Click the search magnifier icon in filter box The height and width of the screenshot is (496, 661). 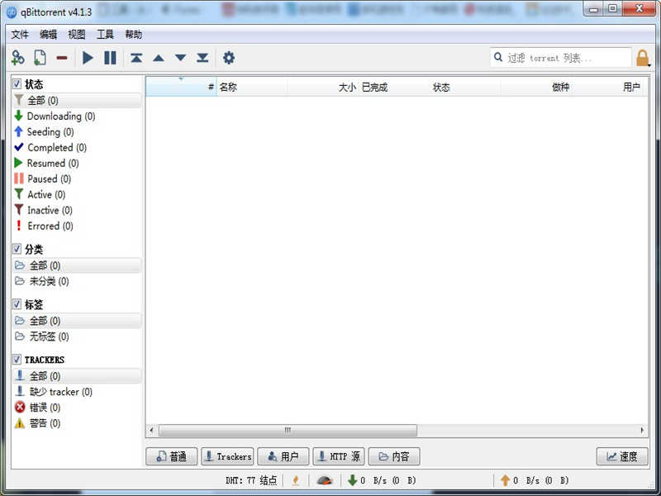[x=498, y=57]
